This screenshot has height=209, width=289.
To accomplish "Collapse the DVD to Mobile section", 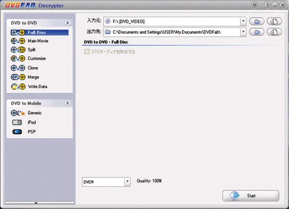I will 67,103.
